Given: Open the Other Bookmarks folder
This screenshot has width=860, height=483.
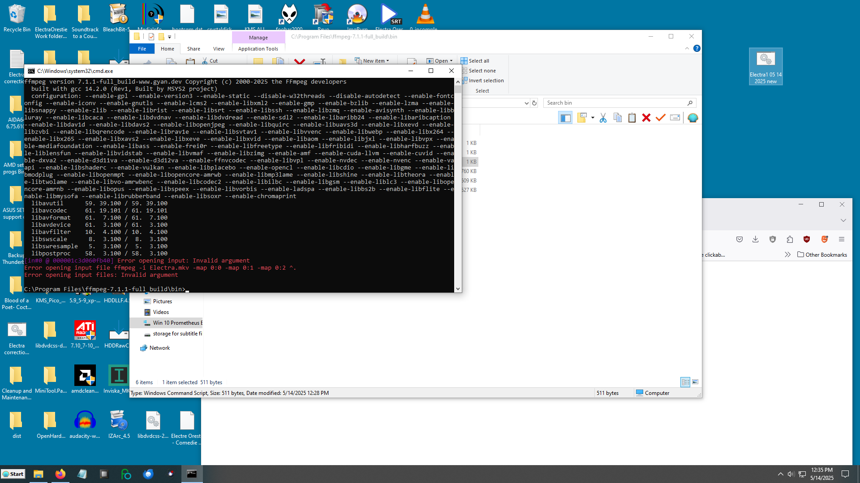Looking at the screenshot, I should tap(822, 254).
